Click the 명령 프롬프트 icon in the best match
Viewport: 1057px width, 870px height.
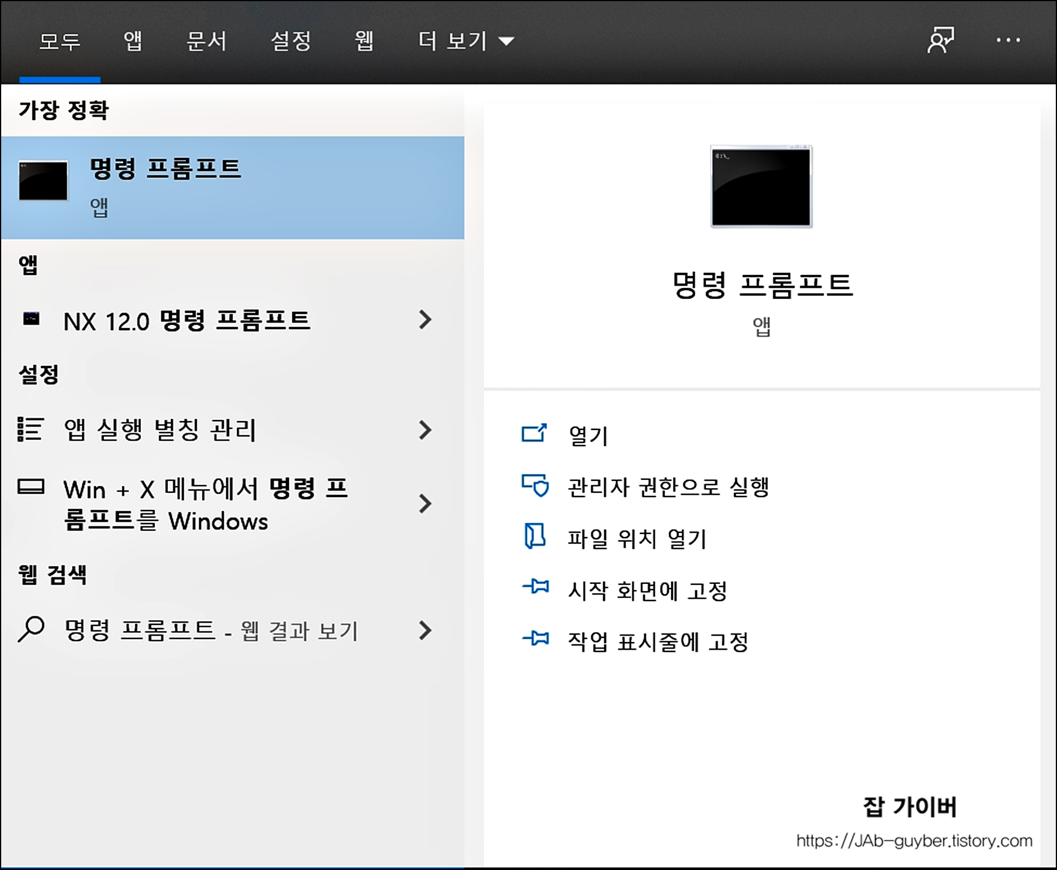43,181
